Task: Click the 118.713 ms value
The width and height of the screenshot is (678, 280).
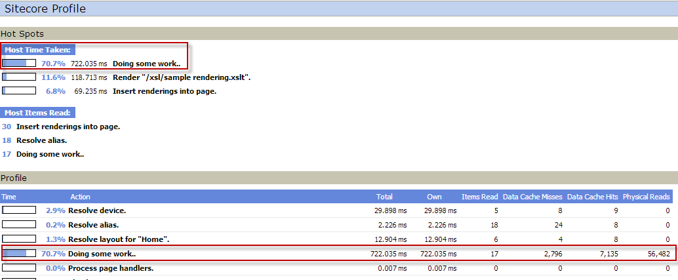Action: (x=89, y=77)
